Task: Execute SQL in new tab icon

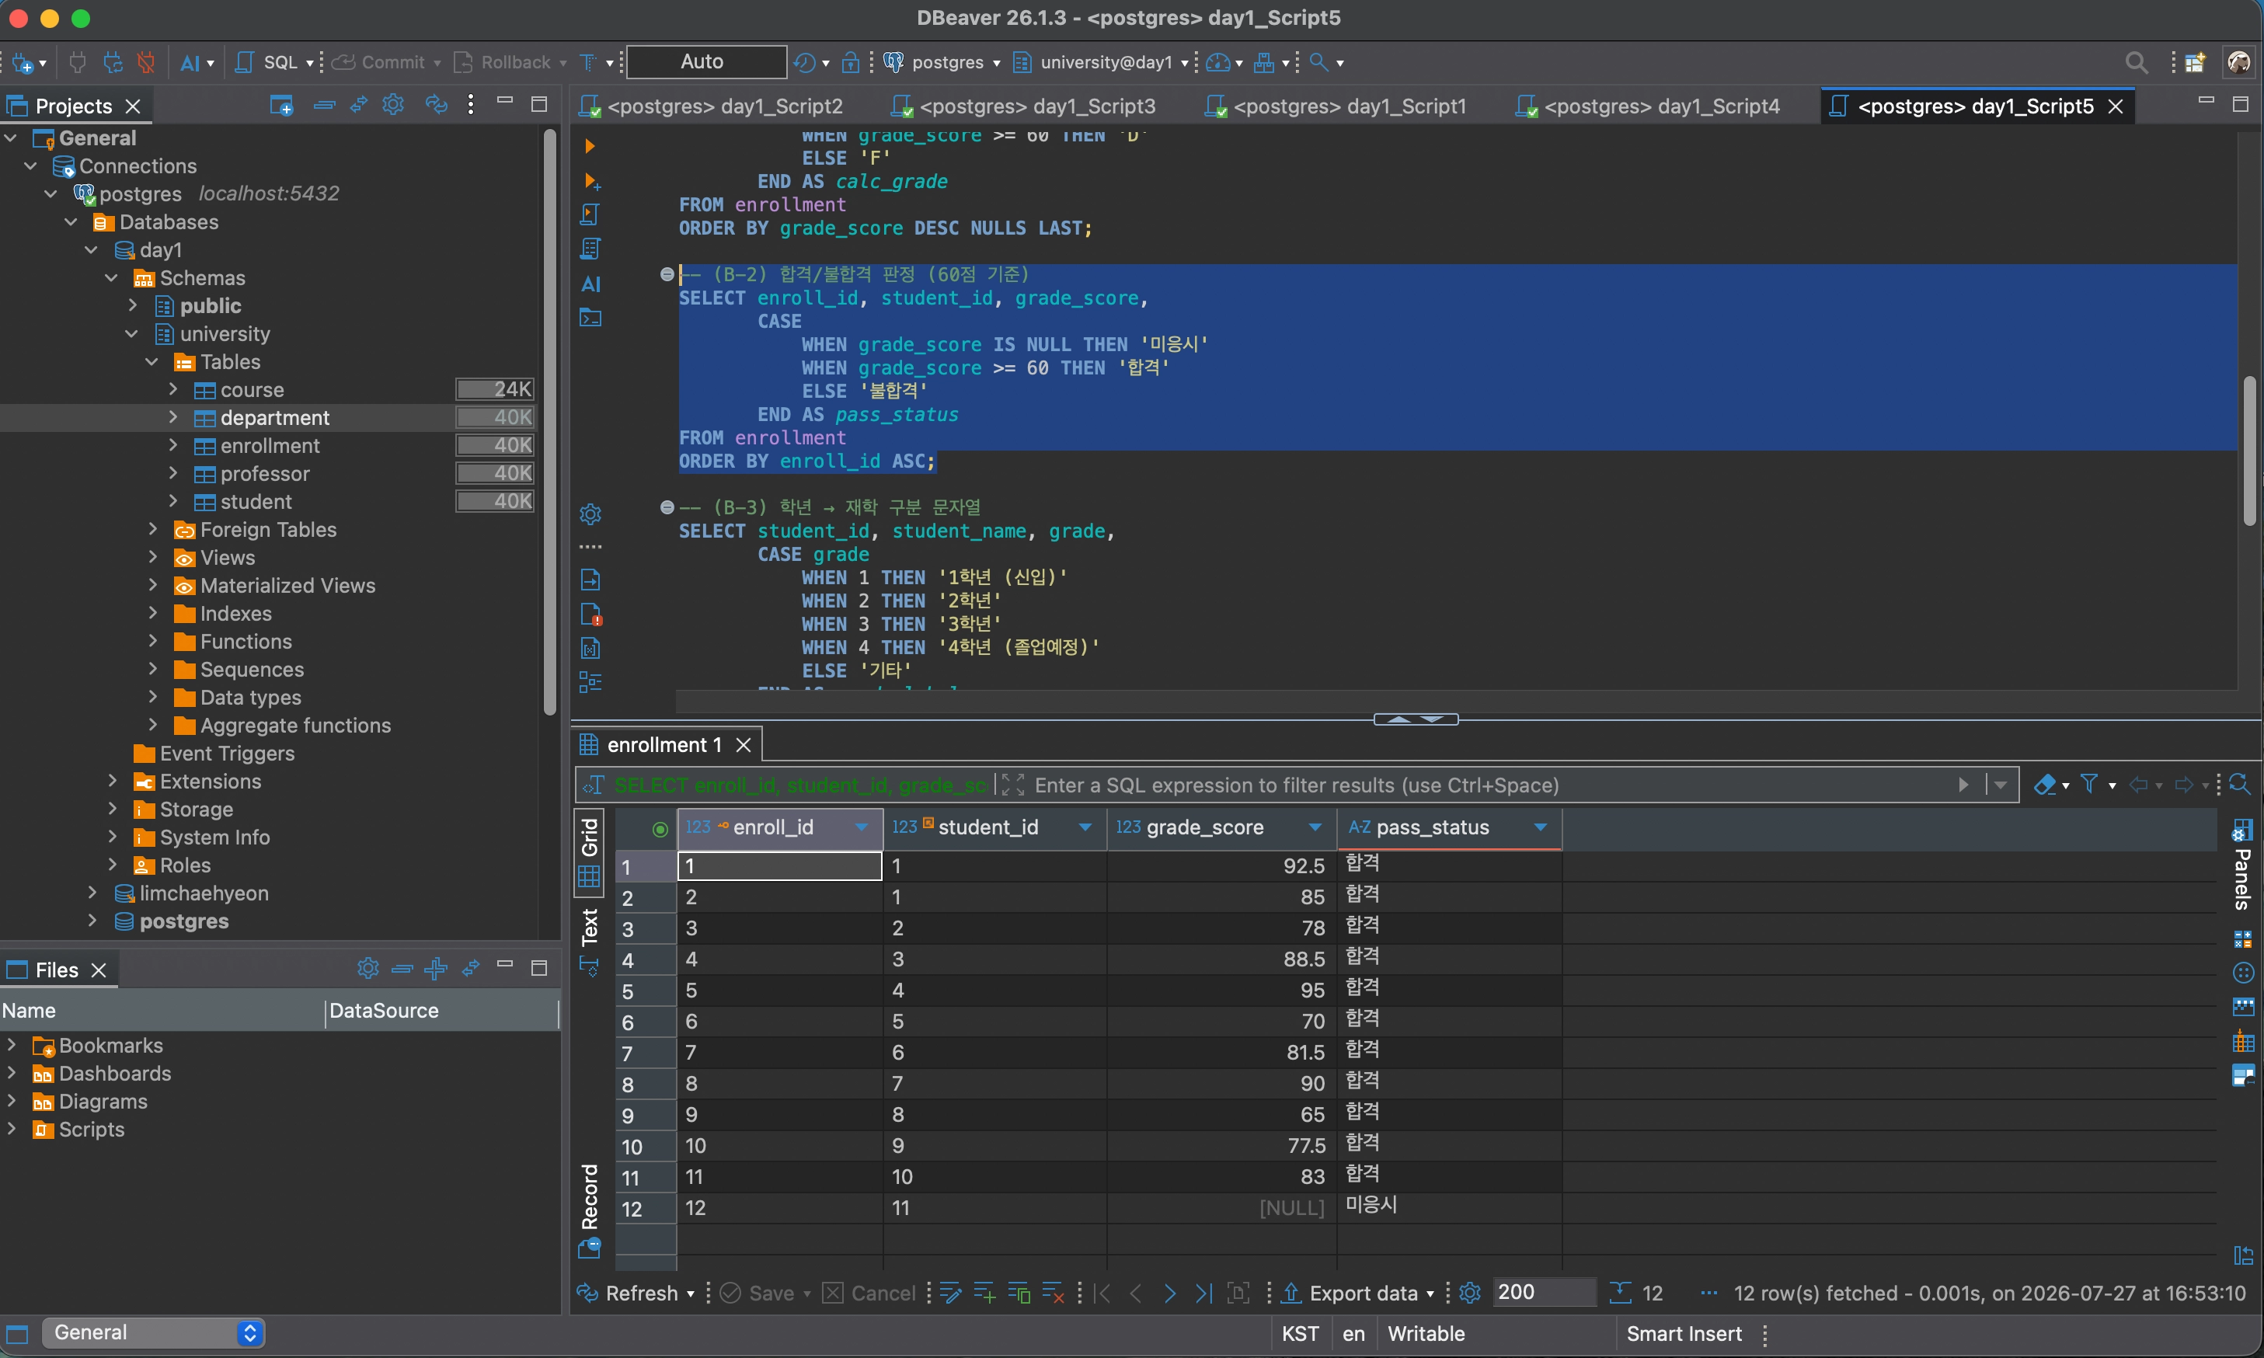Action: point(591,181)
